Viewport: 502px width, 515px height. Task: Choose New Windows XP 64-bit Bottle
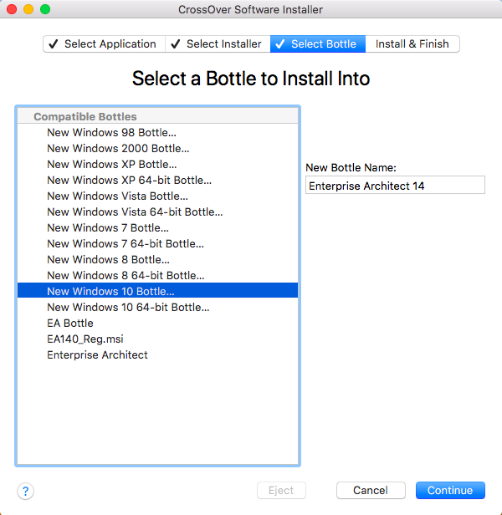pyautogui.click(x=129, y=181)
